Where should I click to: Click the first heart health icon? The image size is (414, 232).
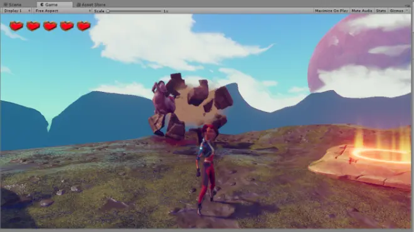pos(16,26)
